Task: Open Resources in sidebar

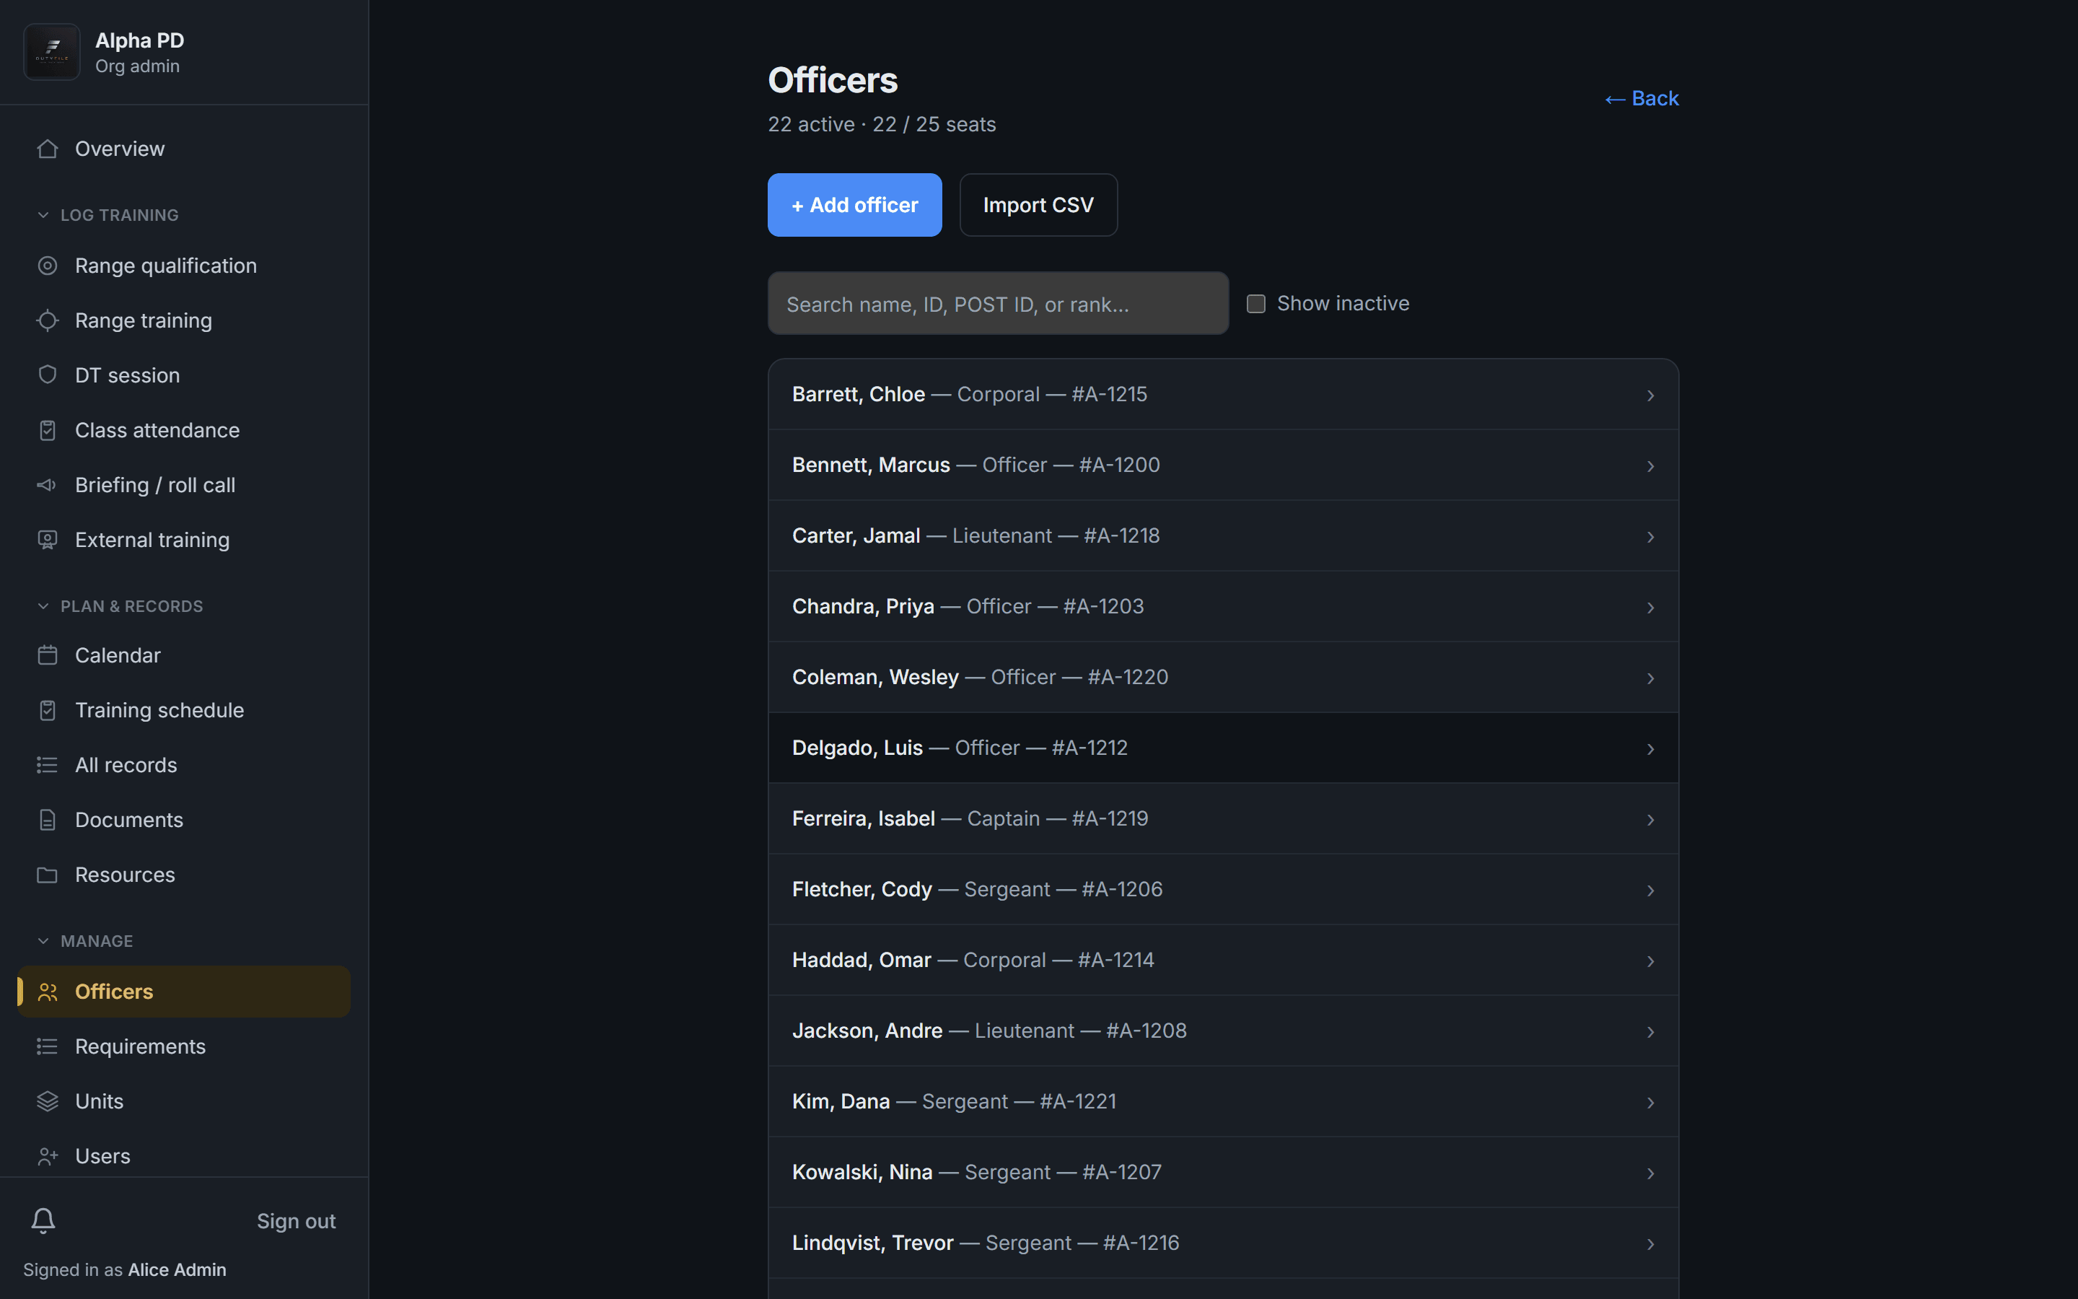Action: coord(184,875)
